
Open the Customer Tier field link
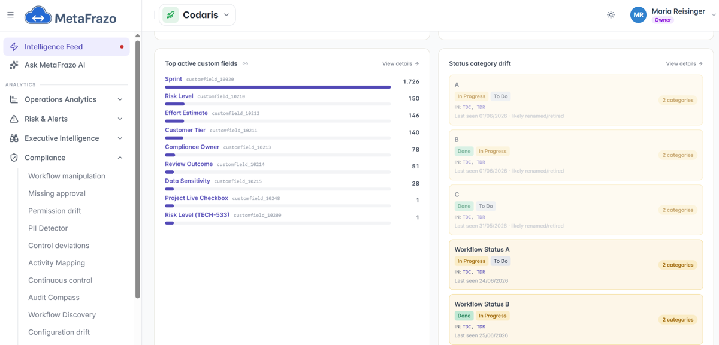tap(185, 130)
